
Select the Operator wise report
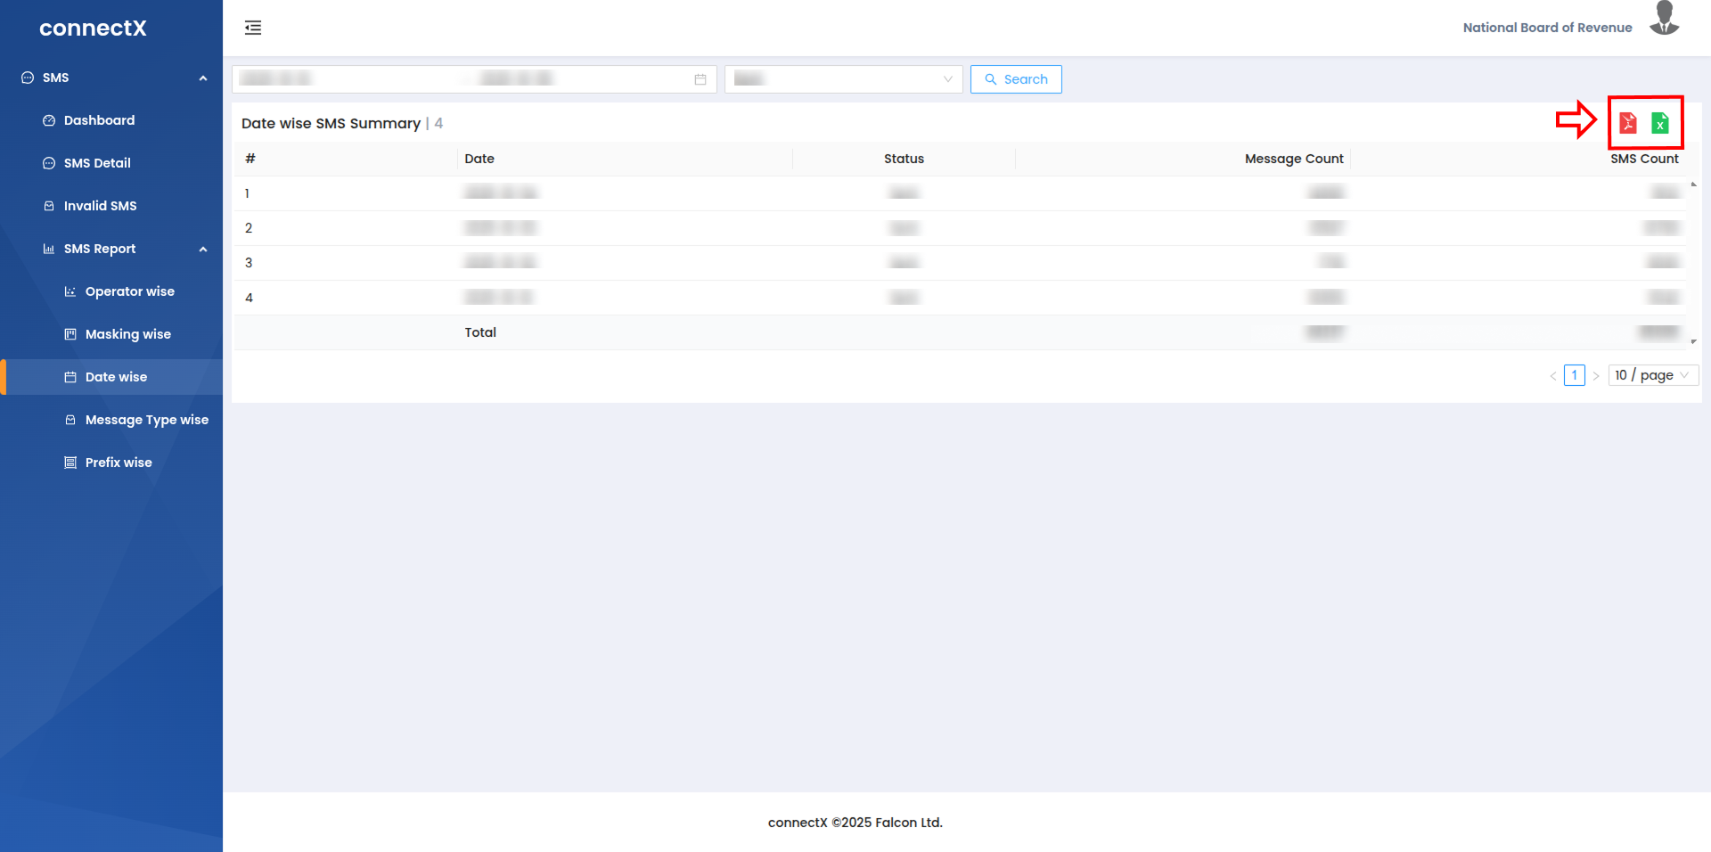point(129,291)
